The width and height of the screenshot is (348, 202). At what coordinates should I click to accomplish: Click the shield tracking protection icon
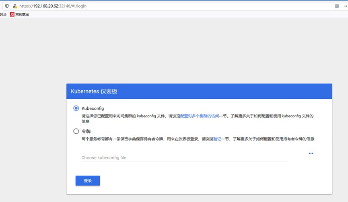click(7, 6)
